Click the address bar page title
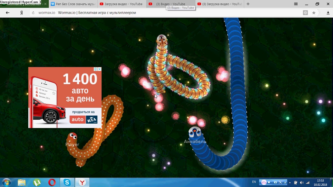 [97, 13]
